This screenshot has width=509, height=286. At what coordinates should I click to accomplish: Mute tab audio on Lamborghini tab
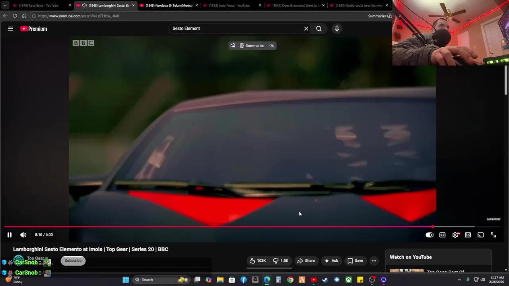[x=84, y=6]
